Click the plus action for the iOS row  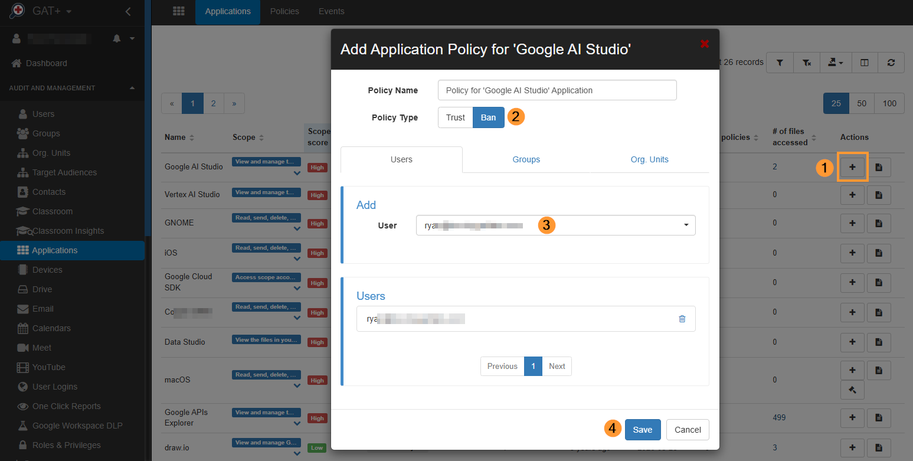tap(852, 253)
